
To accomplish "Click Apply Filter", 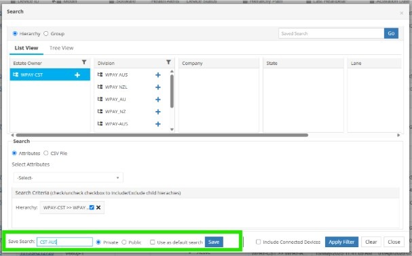I will 341,242.
